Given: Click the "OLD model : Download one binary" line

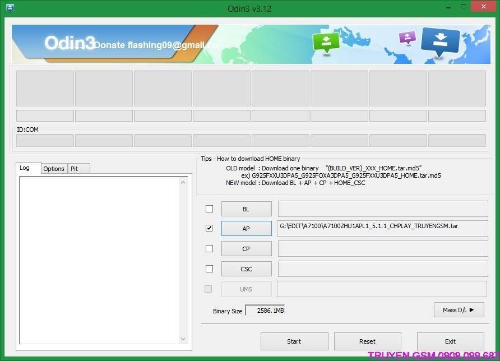Looking at the screenshot, I should click(x=272, y=168).
